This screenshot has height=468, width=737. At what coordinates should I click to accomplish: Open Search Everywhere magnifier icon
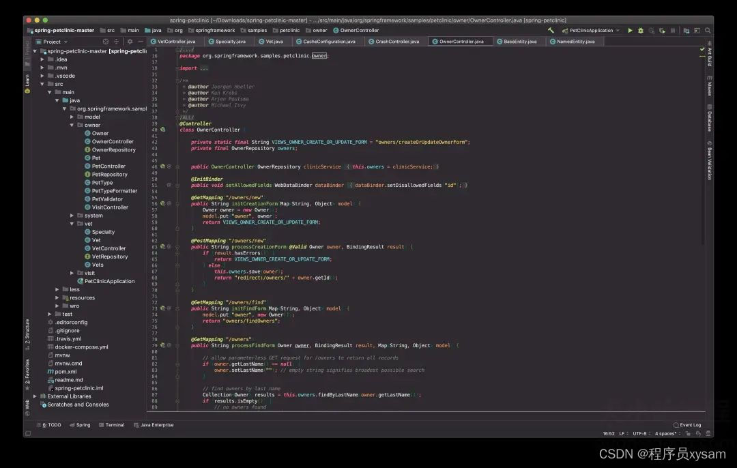[708, 31]
